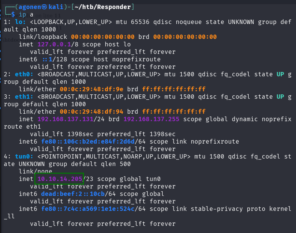Click the green UP state on eth0 line
Viewport: 296px width, 233px height.
pyautogui.click(x=280, y=74)
